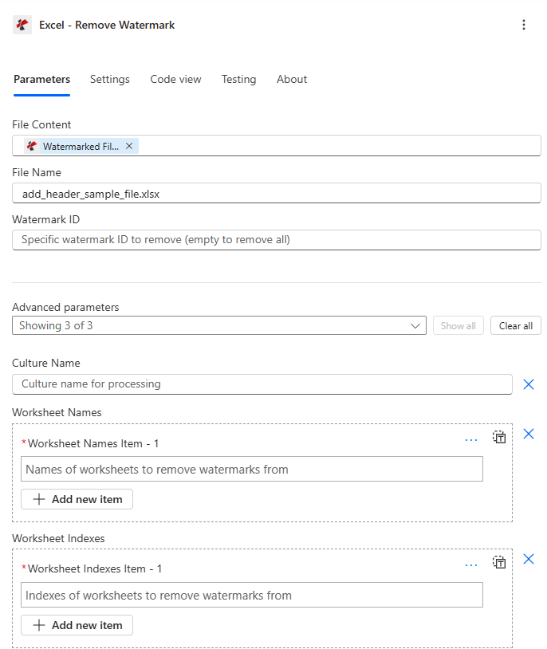
Task: Switch Worksheet Names to input entire array
Action: click(x=499, y=437)
